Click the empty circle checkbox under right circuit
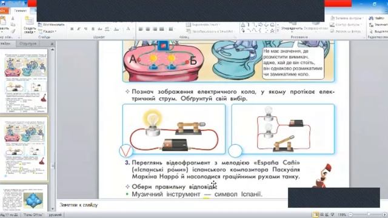 (x=235, y=151)
